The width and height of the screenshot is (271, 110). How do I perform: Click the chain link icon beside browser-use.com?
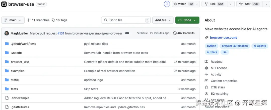tap(206, 38)
